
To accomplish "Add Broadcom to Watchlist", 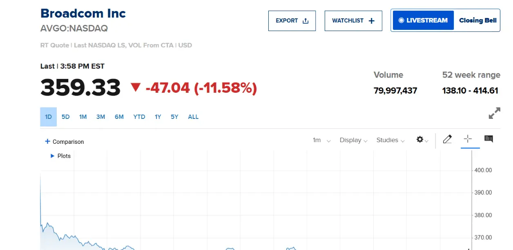I will [353, 21].
